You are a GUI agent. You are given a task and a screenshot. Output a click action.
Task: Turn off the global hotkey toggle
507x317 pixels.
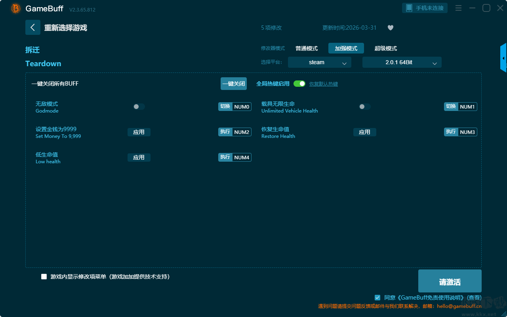pos(299,84)
